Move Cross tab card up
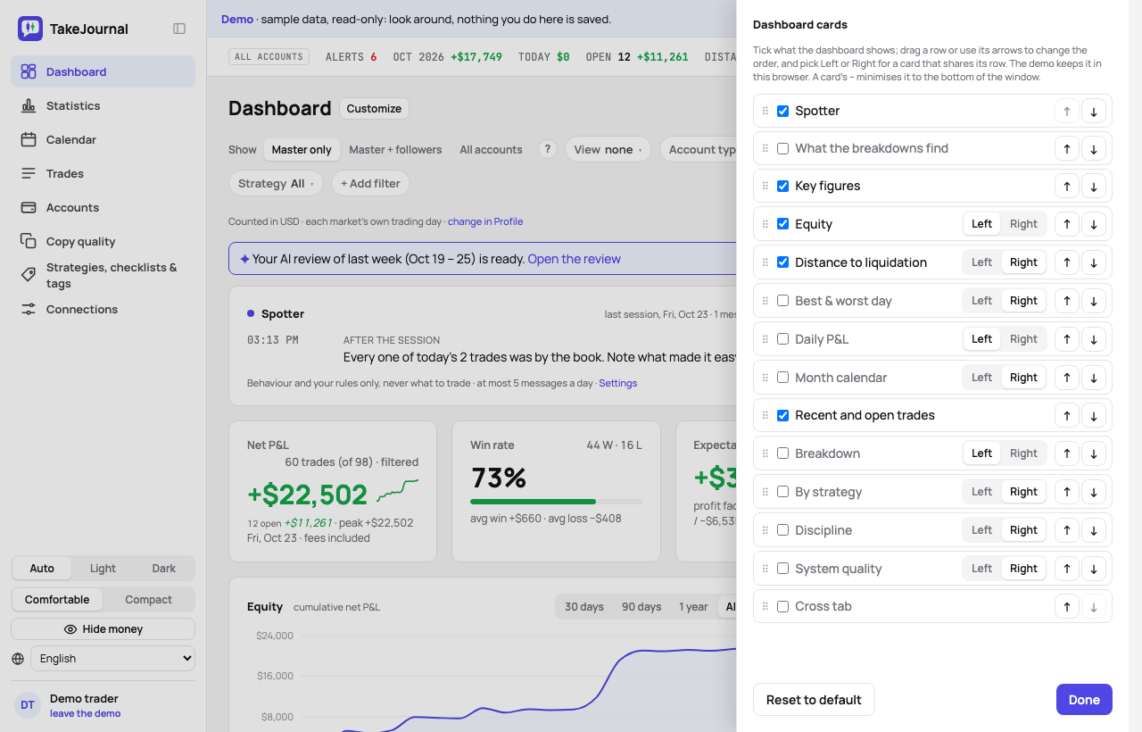 pyautogui.click(x=1066, y=607)
